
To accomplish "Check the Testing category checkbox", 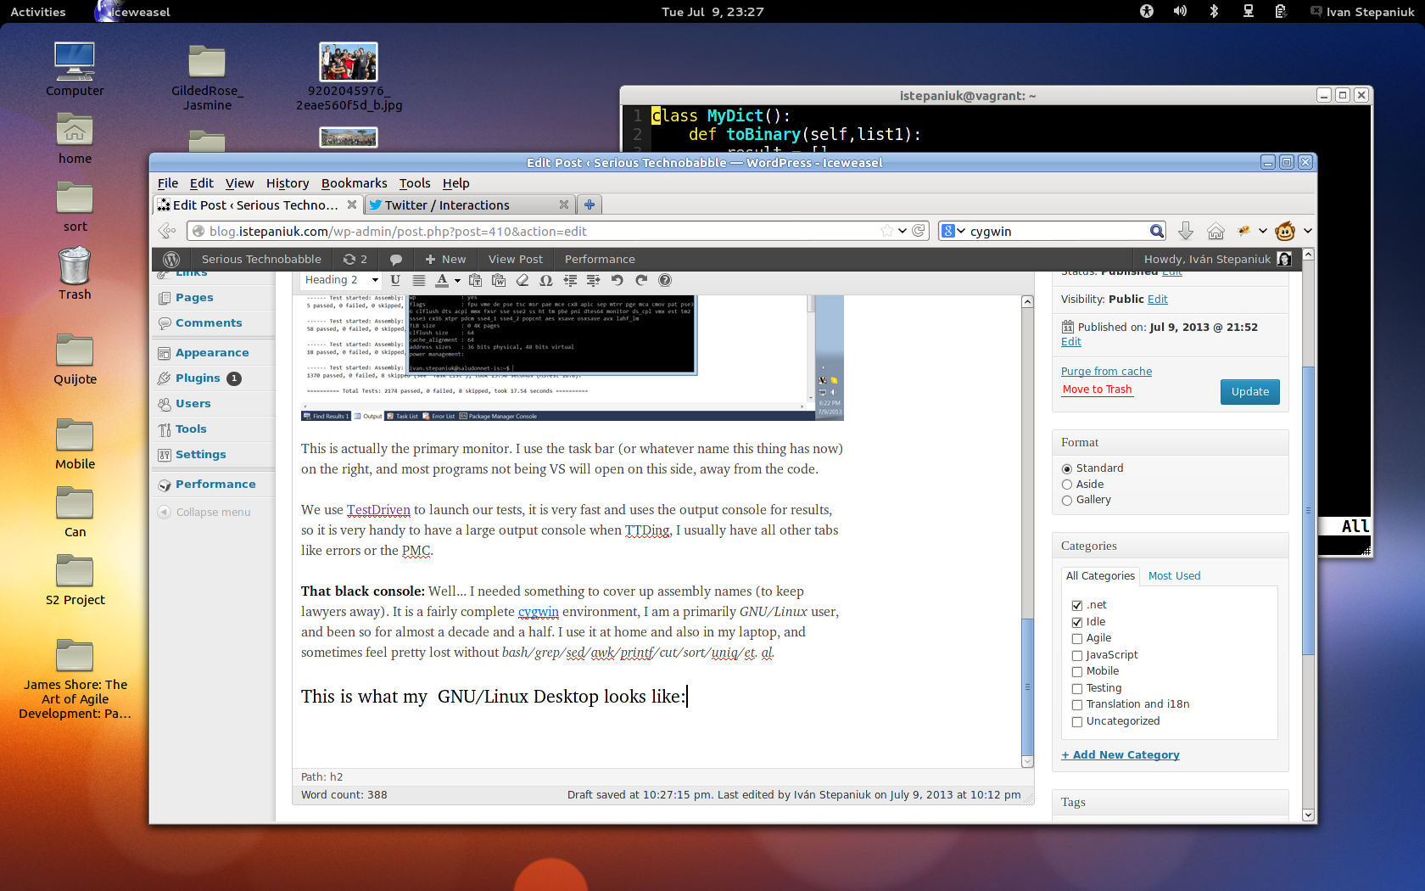I will 1077,688.
